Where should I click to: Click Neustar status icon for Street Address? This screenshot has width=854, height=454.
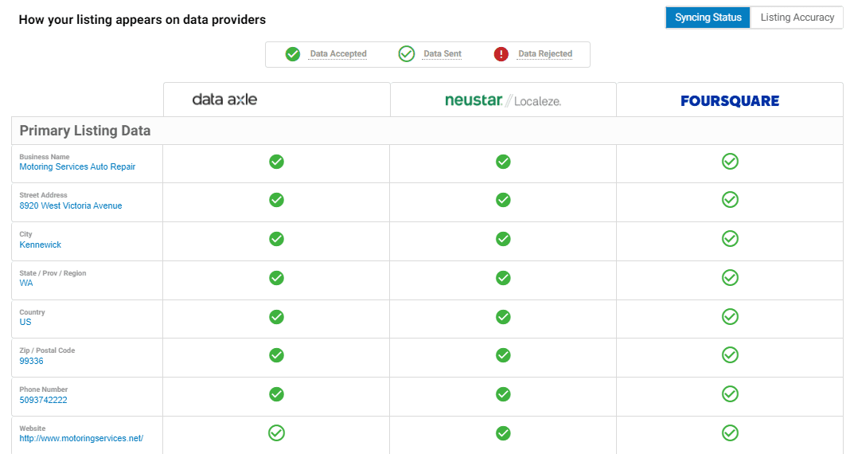[x=503, y=200]
